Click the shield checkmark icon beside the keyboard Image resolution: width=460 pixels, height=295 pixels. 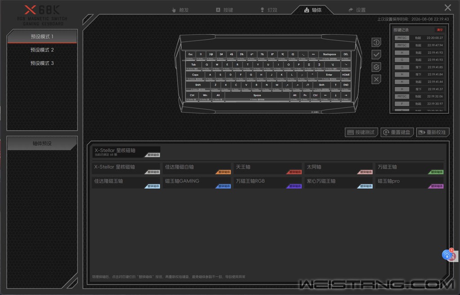click(x=376, y=67)
